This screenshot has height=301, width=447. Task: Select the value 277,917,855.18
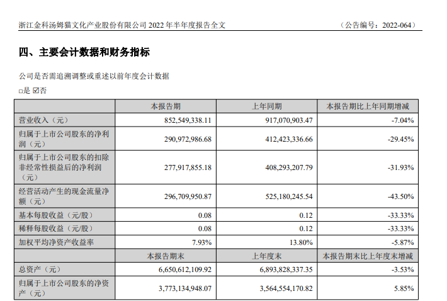click(188, 168)
